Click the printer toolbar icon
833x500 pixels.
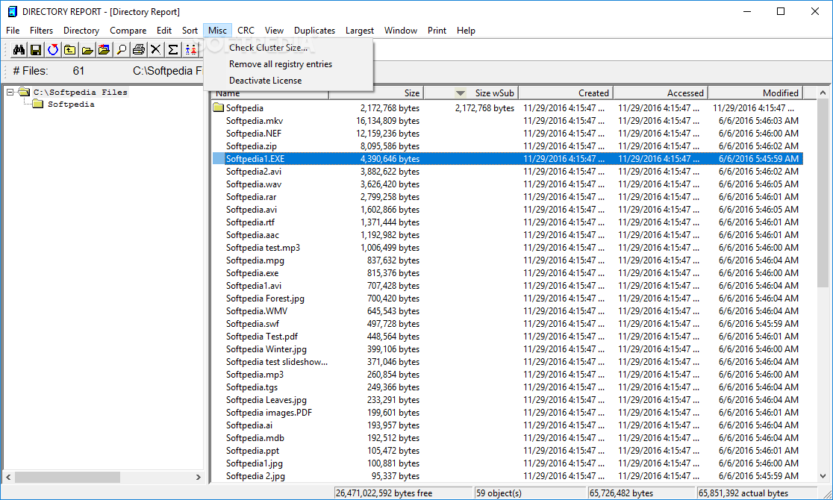139,50
